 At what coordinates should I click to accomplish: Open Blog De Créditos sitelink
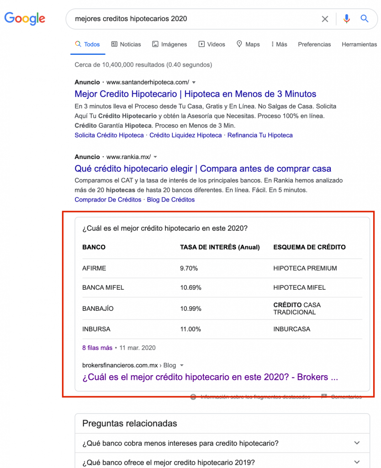click(x=171, y=200)
